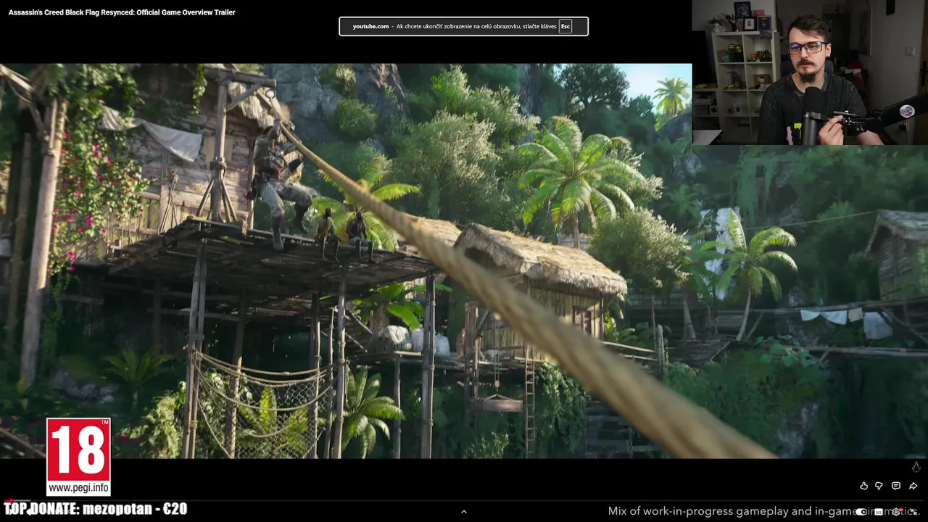
Task: Expand the more videos chevron
Action: (x=464, y=512)
